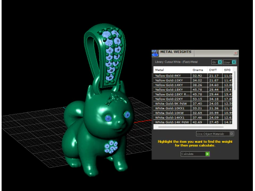Select the Yellow Gold:18KY row
Image resolution: width=255 pixels, height=191 pixels.
point(193,90)
